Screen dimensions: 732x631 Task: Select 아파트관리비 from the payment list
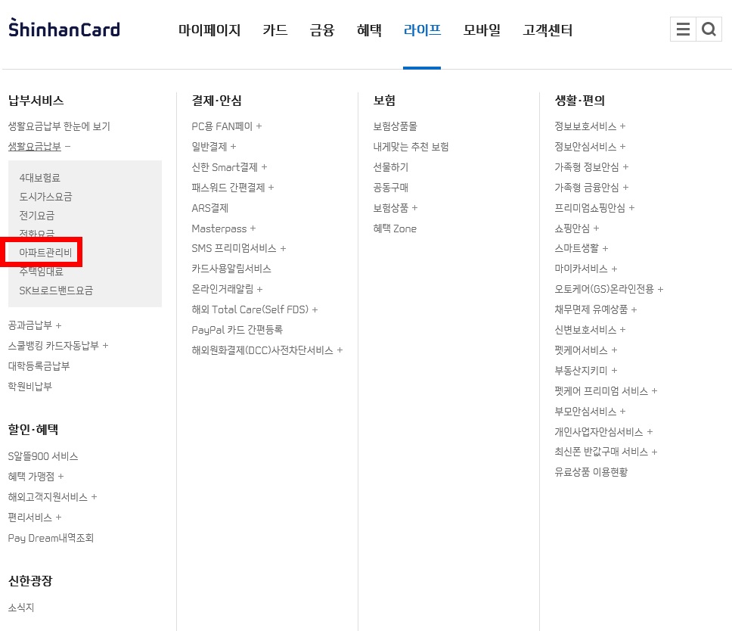[x=43, y=252]
